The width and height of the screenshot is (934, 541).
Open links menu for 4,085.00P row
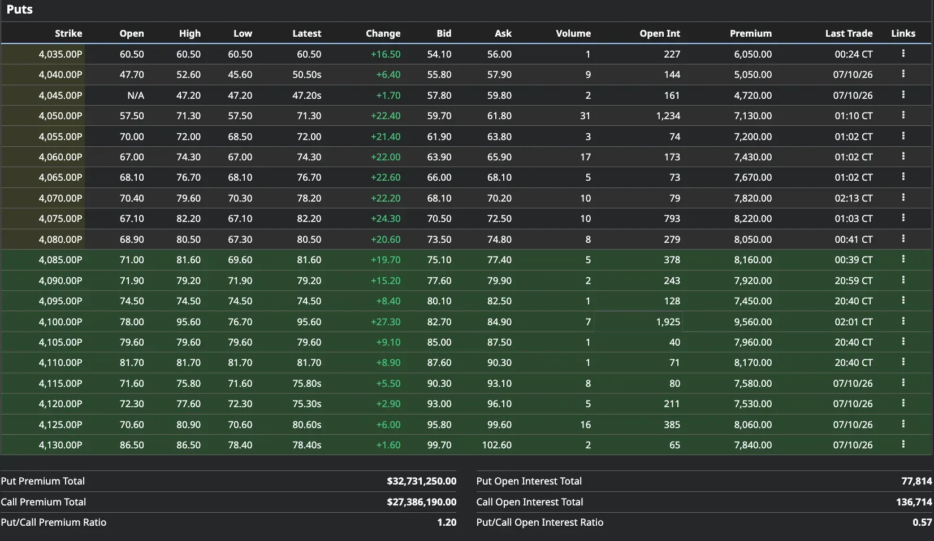click(x=903, y=259)
